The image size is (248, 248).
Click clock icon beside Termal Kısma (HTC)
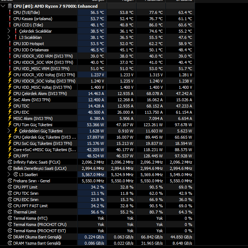pos(10,218)
